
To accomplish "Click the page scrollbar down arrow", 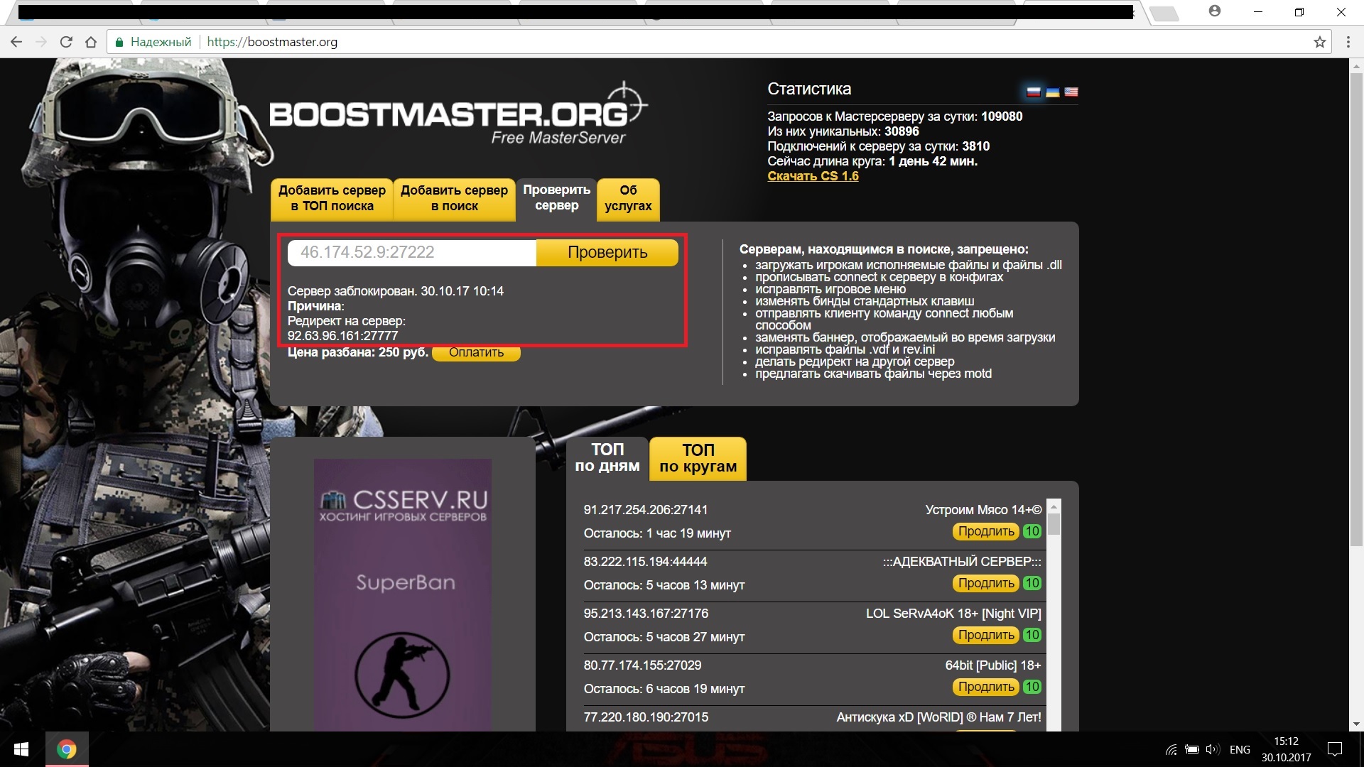I will [1356, 724].
